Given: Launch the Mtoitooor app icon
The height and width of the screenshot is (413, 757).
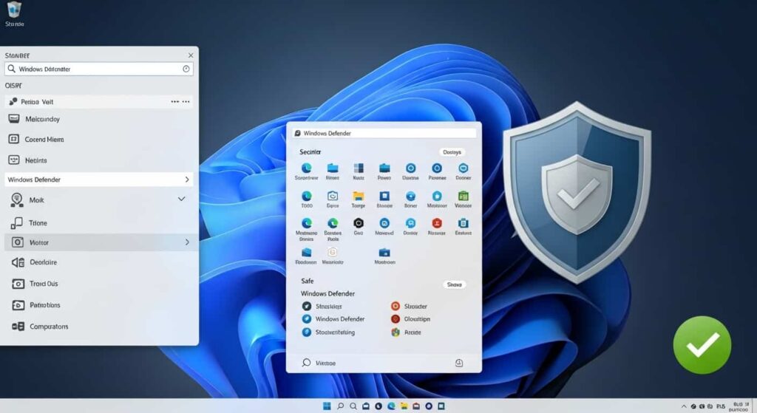Looking at the screenshot, I should [x=437, y=196].
